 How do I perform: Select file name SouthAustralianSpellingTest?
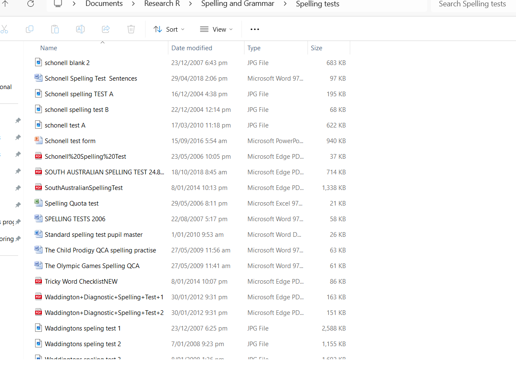coord(84,187)
